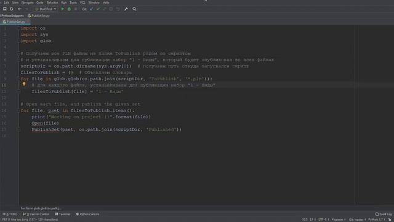Open the Terminal tool window
Viewport: 394px width, 222px height.
[x=63, y=214]
